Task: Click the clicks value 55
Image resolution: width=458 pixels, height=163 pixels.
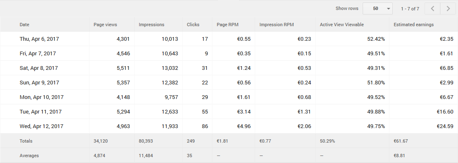Action: point(205,111)
